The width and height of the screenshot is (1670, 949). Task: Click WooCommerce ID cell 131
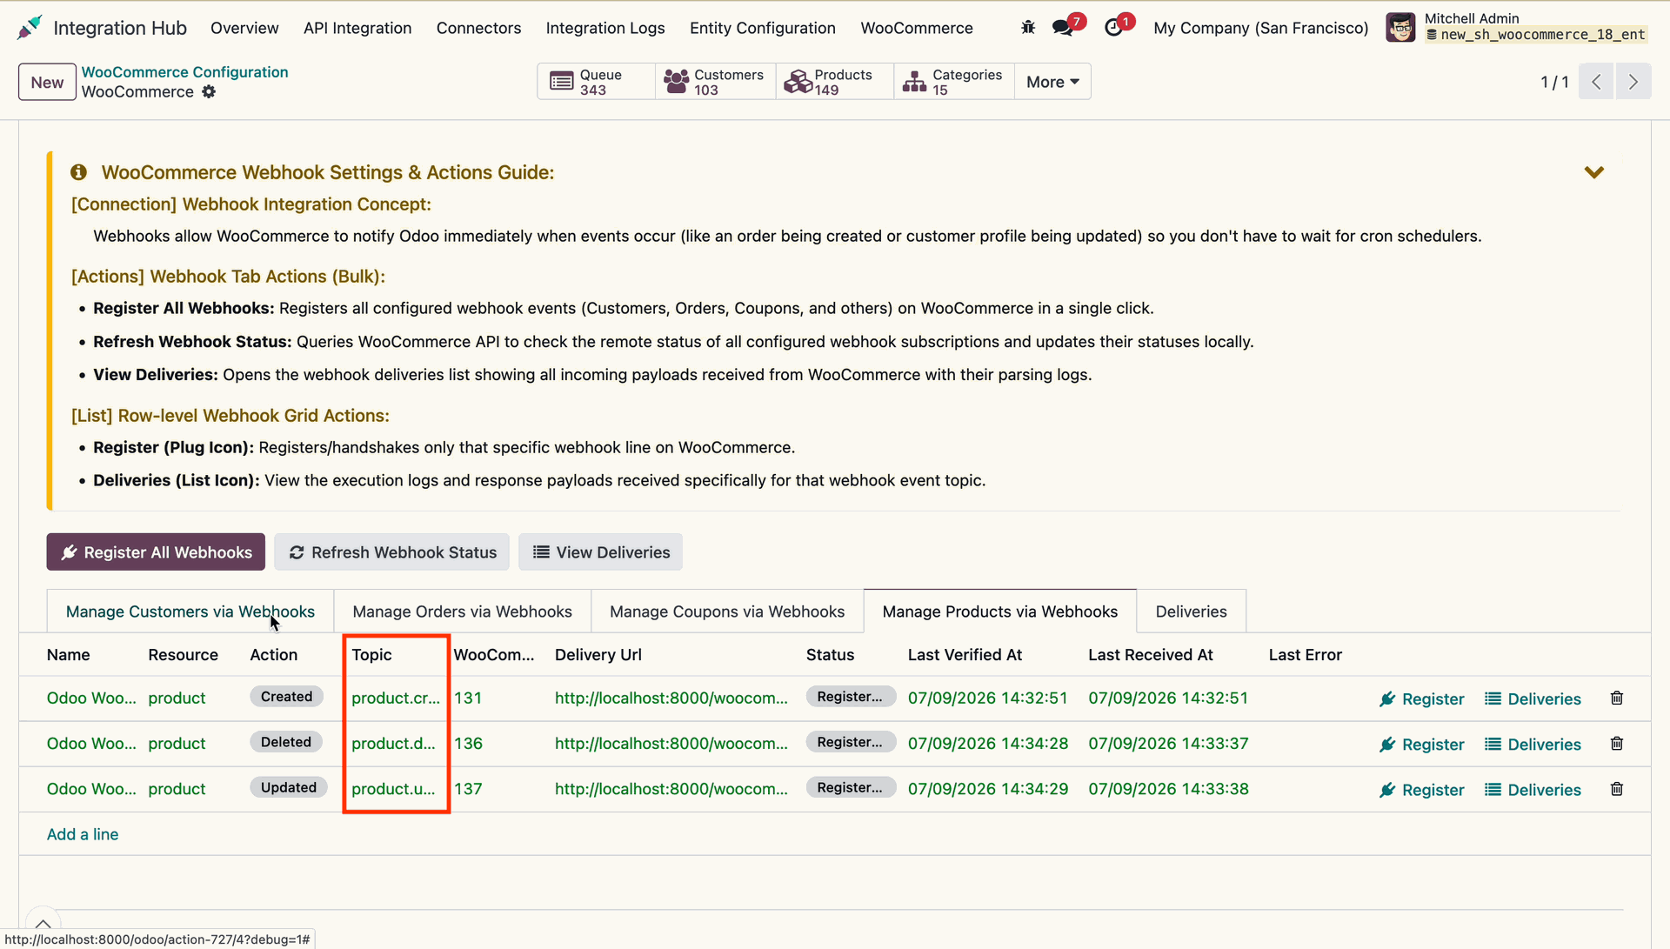(x=468, y=698)
